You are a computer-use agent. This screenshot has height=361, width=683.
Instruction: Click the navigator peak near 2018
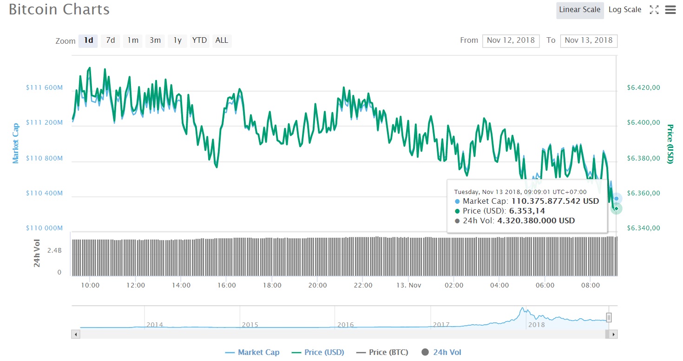point(522,309)
